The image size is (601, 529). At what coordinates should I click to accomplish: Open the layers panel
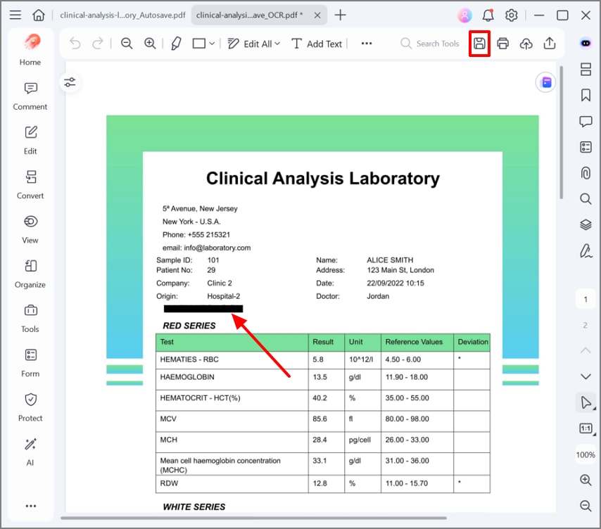point(586,224)
